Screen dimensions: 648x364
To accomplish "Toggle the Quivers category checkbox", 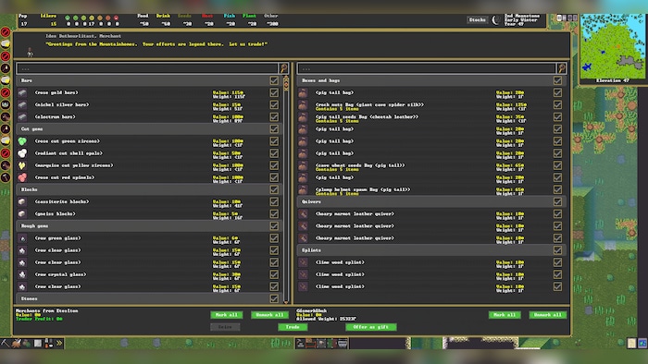I will pyautogui.click(x=557, y=201).
